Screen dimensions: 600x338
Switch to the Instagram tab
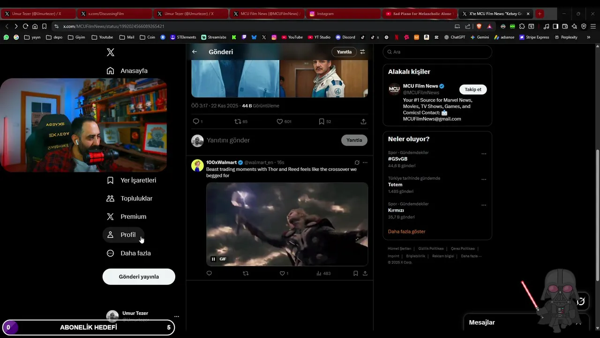(344, 14)
